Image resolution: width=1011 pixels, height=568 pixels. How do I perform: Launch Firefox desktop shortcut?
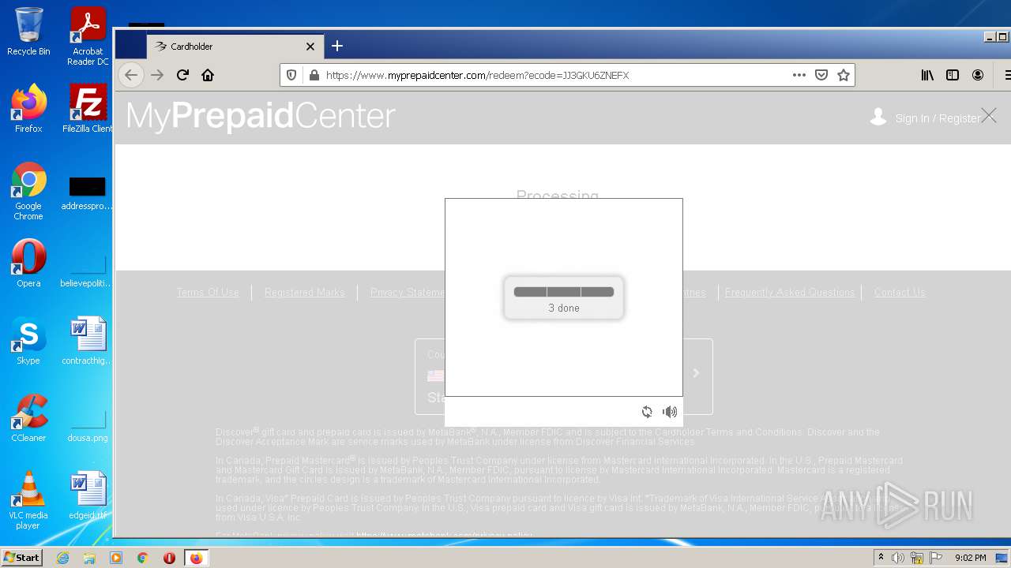28,109
